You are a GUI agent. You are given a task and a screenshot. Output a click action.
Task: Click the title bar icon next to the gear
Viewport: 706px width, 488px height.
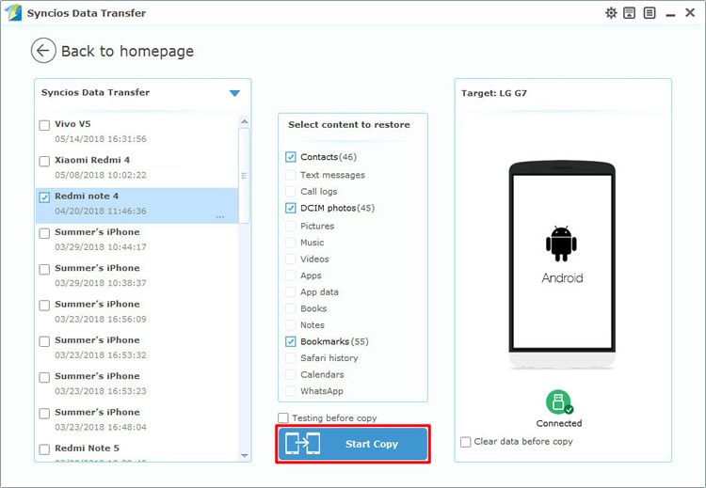(x=629, y=13)
